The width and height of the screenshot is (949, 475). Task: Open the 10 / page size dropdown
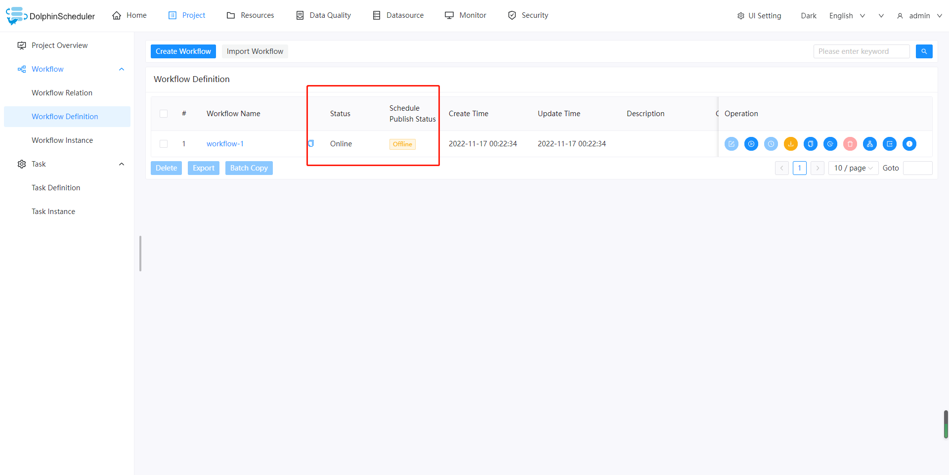point(854,168)
